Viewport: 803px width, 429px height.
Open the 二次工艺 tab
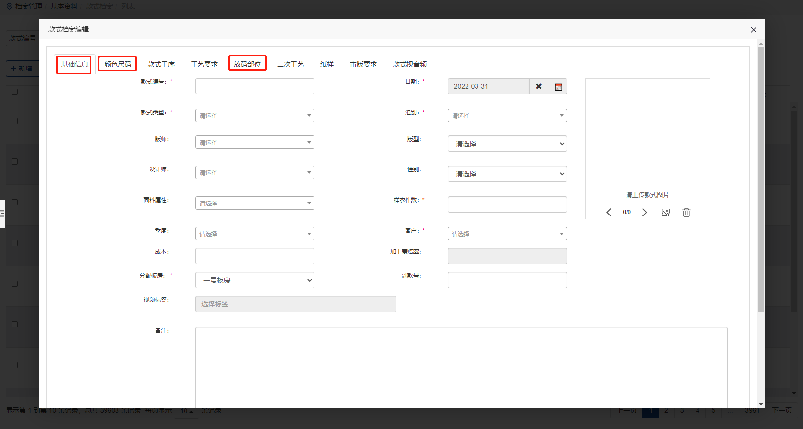pos(291,64)
